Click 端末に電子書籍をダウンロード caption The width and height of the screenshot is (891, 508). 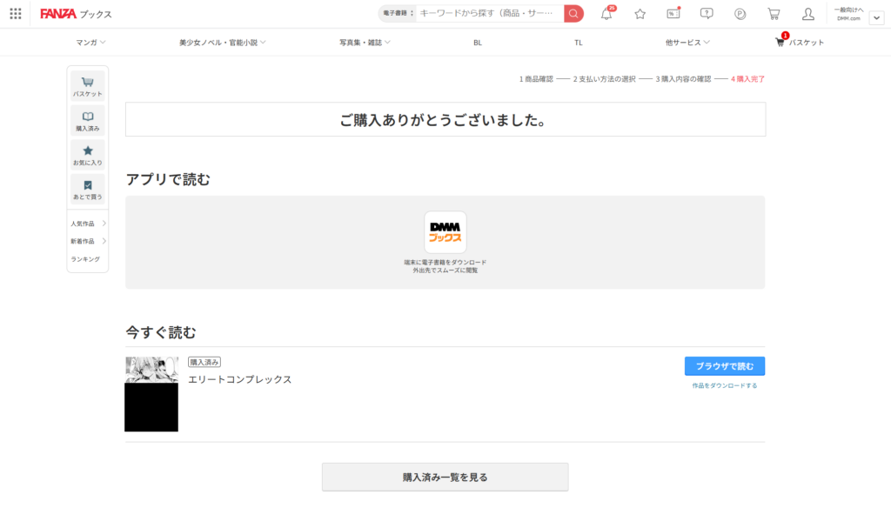pos(445,263)
